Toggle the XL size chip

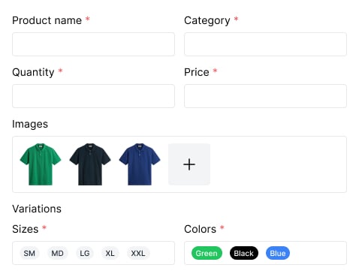110,253
